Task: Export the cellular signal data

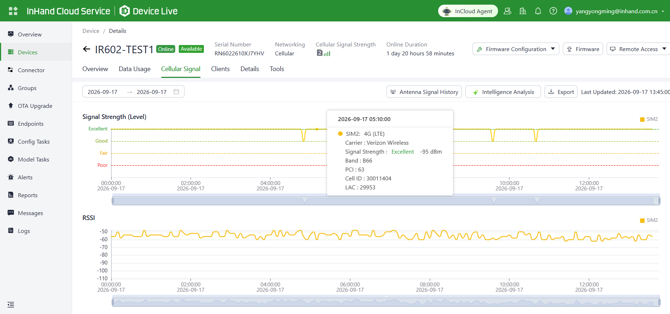Action: pos(561,92)
